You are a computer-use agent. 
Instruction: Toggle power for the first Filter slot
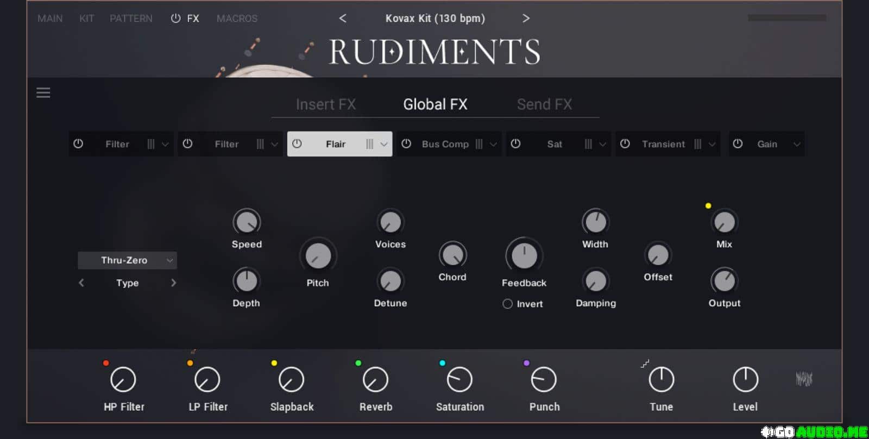(x=78, y=144)
